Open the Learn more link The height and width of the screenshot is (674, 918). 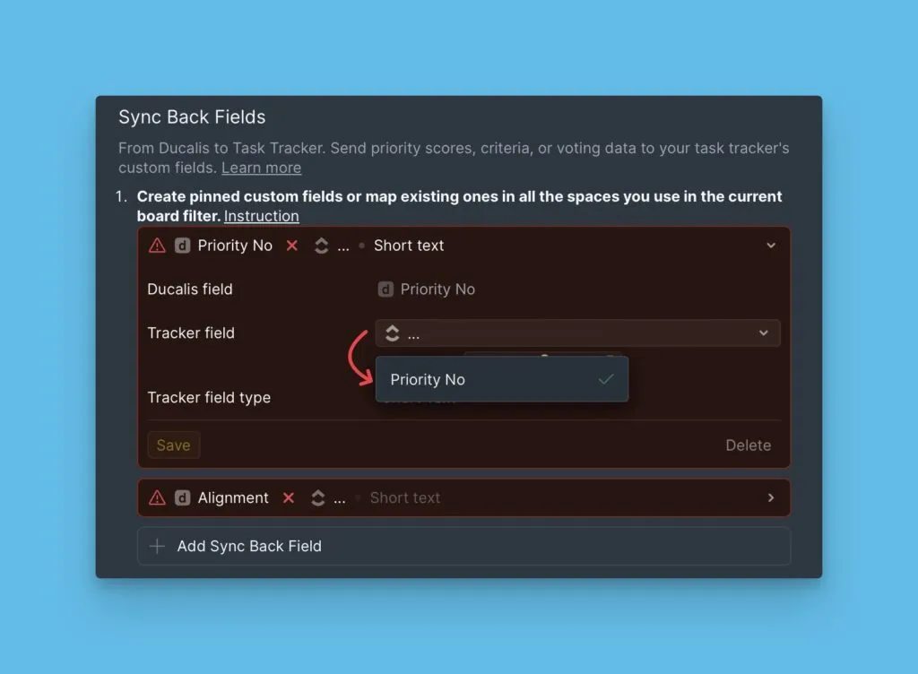[x=261, y=168]
